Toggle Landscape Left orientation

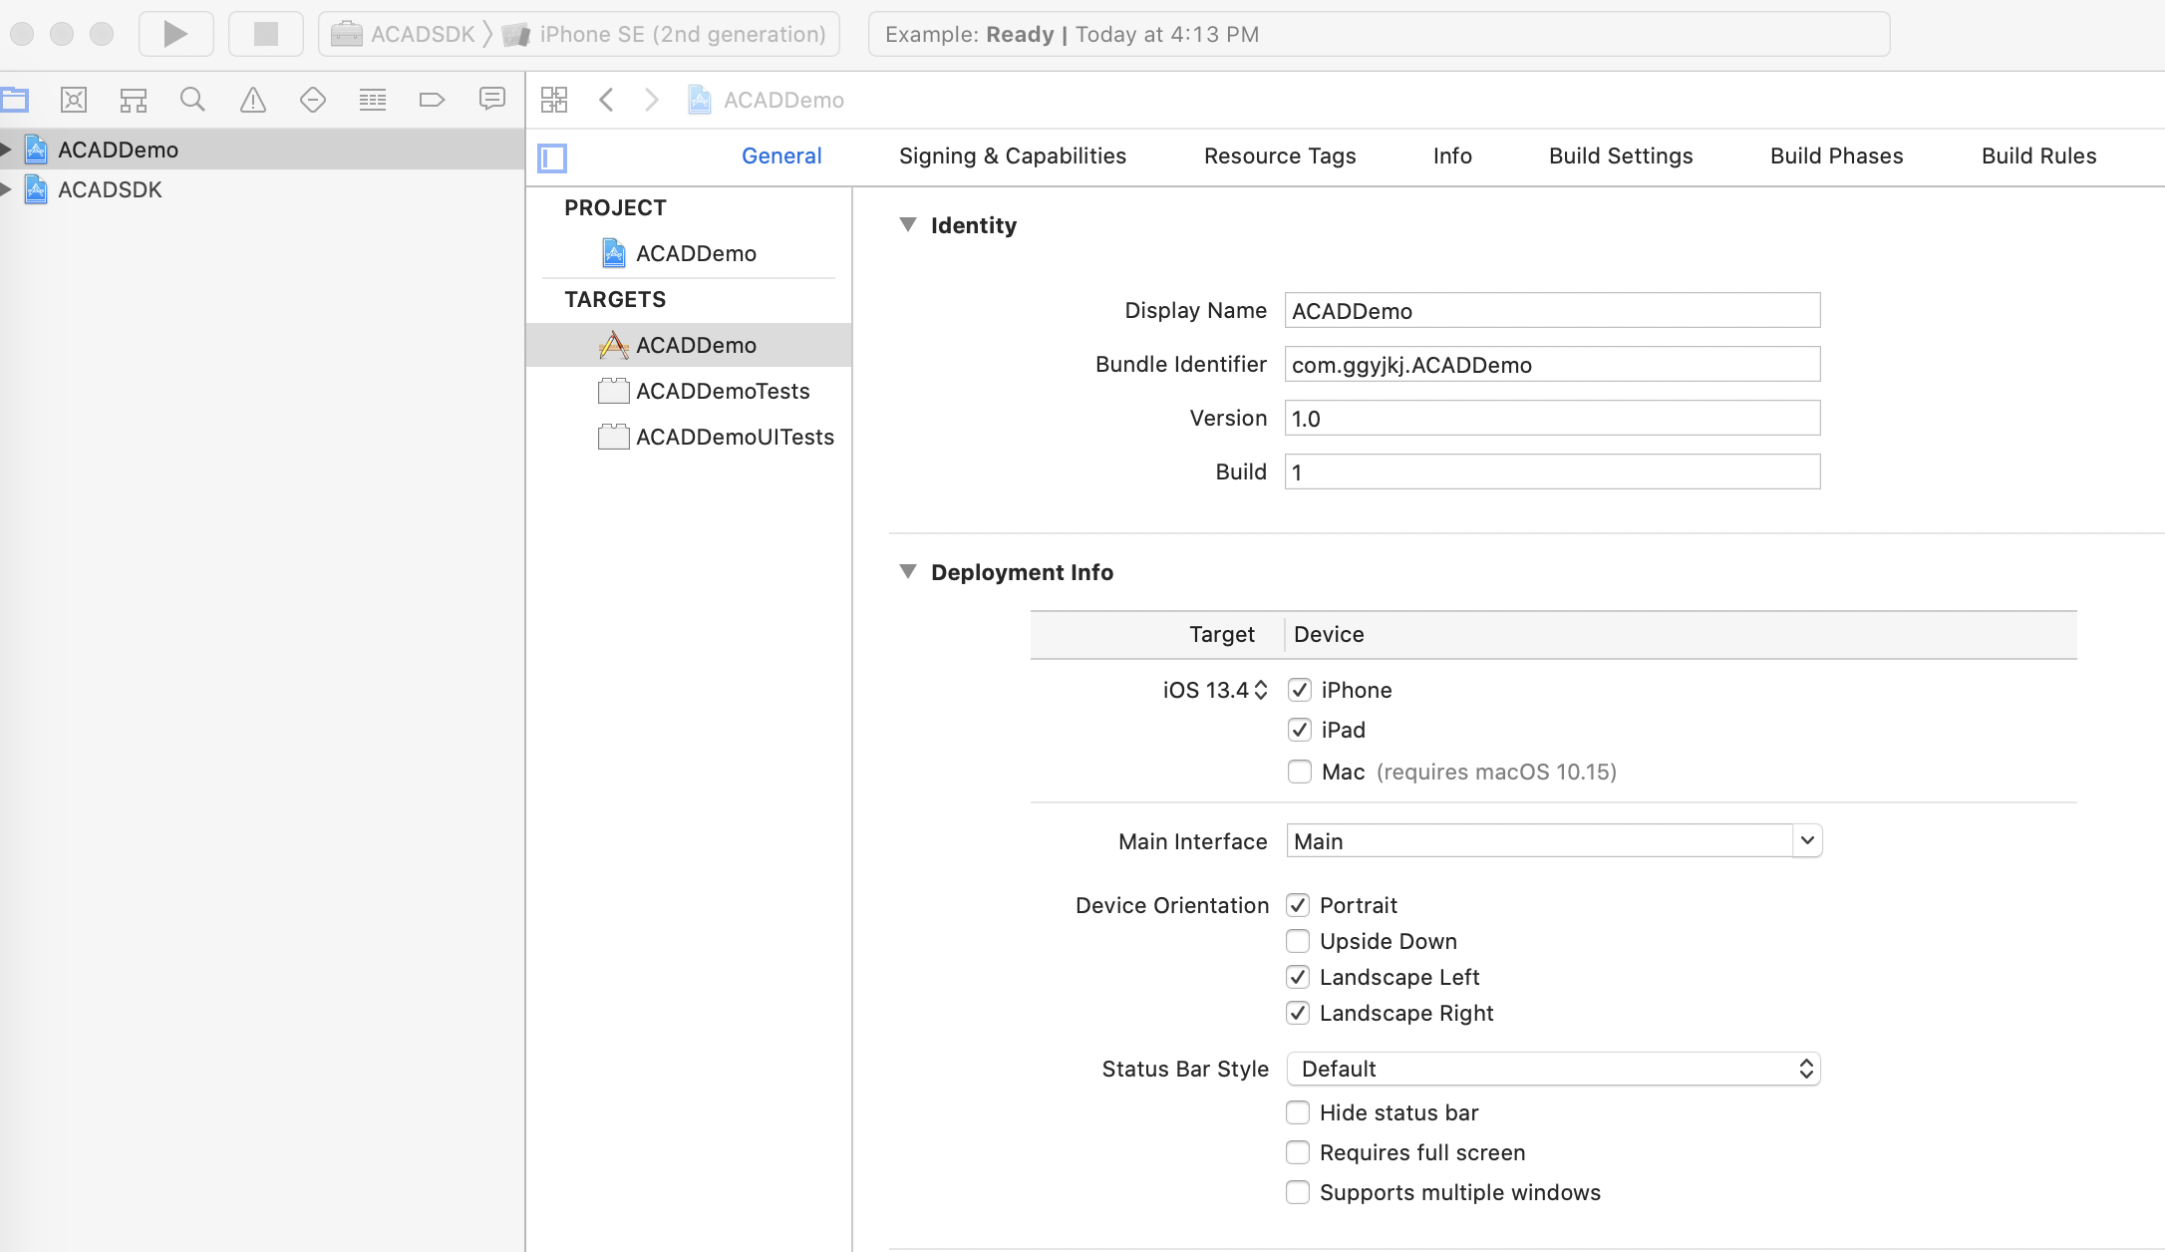coord(1298,977)
